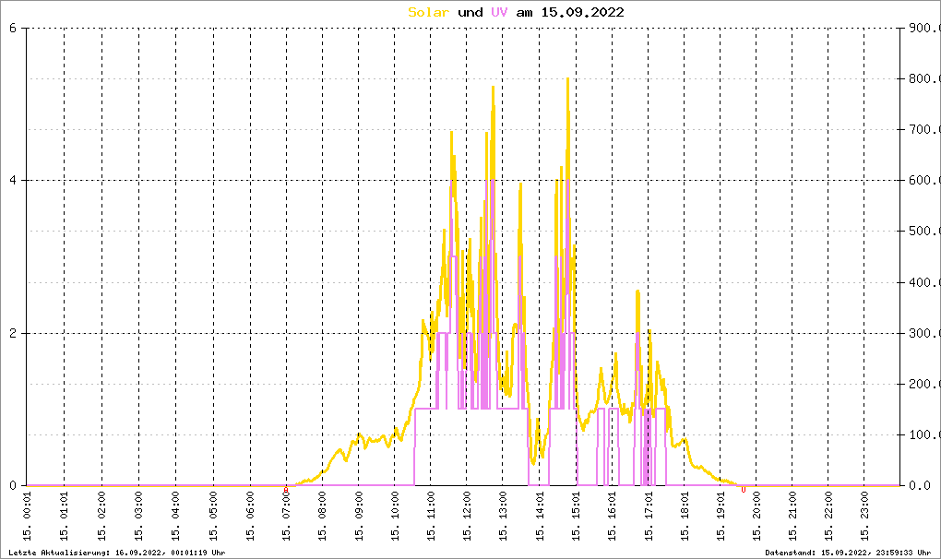The height and width of the screenshot is (559, 941).
Task: Click the time label '15. 04:00'
Action: tap(176, 517)
